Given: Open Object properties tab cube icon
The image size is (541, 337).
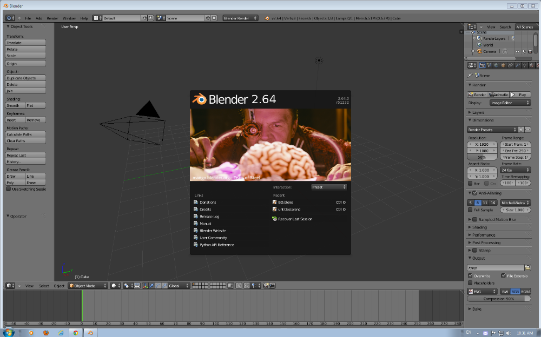Looking at the screenshot, I should (503, 65).
